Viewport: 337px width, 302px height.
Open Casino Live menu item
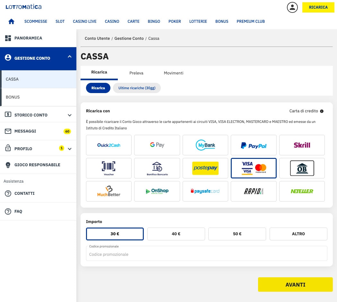[85, 22]
